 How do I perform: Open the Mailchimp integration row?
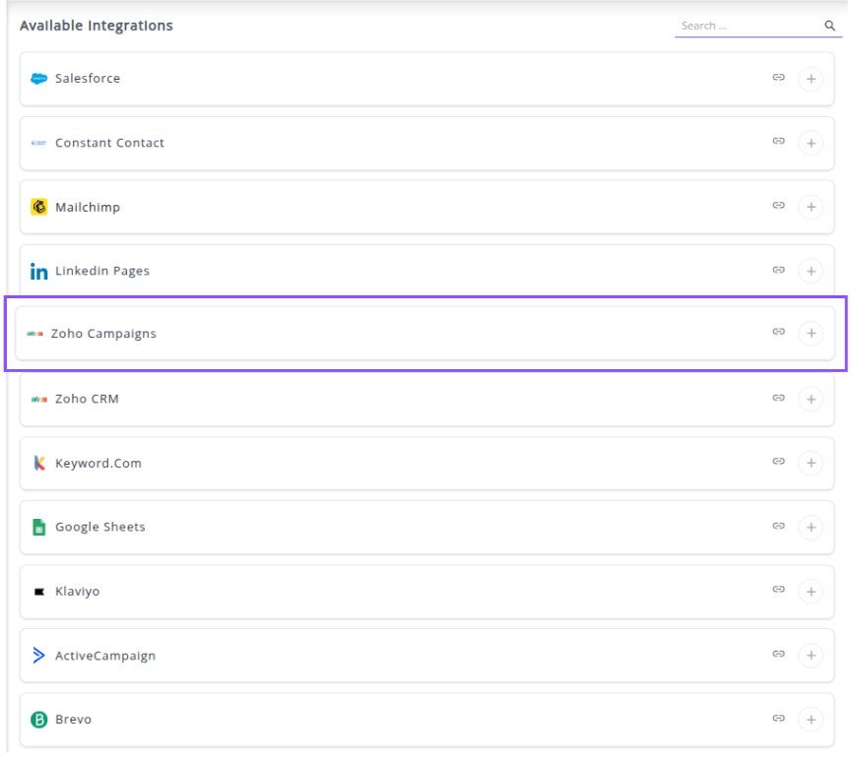(x=394, y=207)
